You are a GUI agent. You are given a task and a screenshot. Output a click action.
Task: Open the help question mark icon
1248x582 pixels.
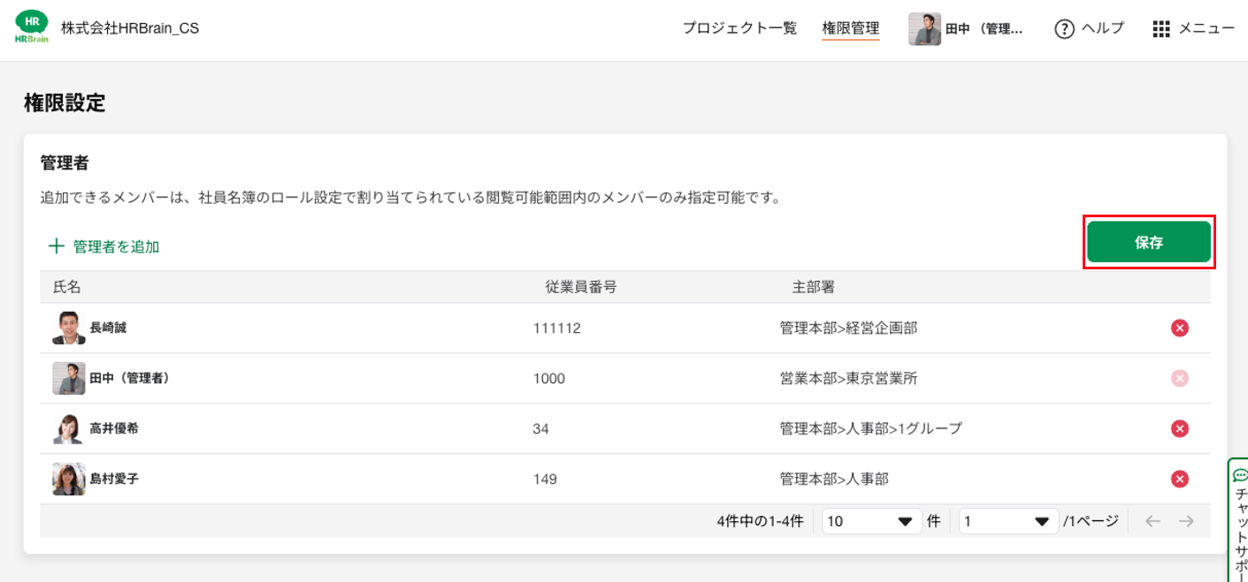[1064, 29]
